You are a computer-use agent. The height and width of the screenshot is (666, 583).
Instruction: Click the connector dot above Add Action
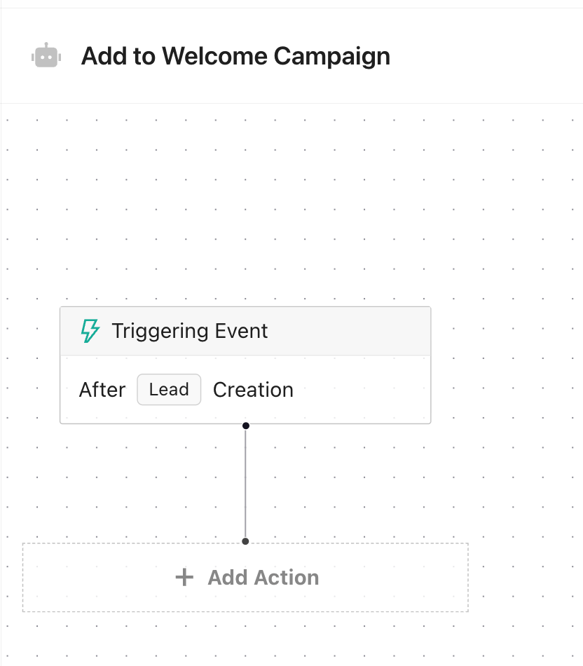[245, 541]
